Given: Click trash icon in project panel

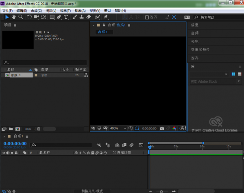Looking at the screenshot, I should (39, 129).
